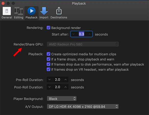Image resolution: width=149 pixels, height=115 pixels.
Task: Open the Render/Share GPU AMD Radeon dropdown
Action: [83, 44]
